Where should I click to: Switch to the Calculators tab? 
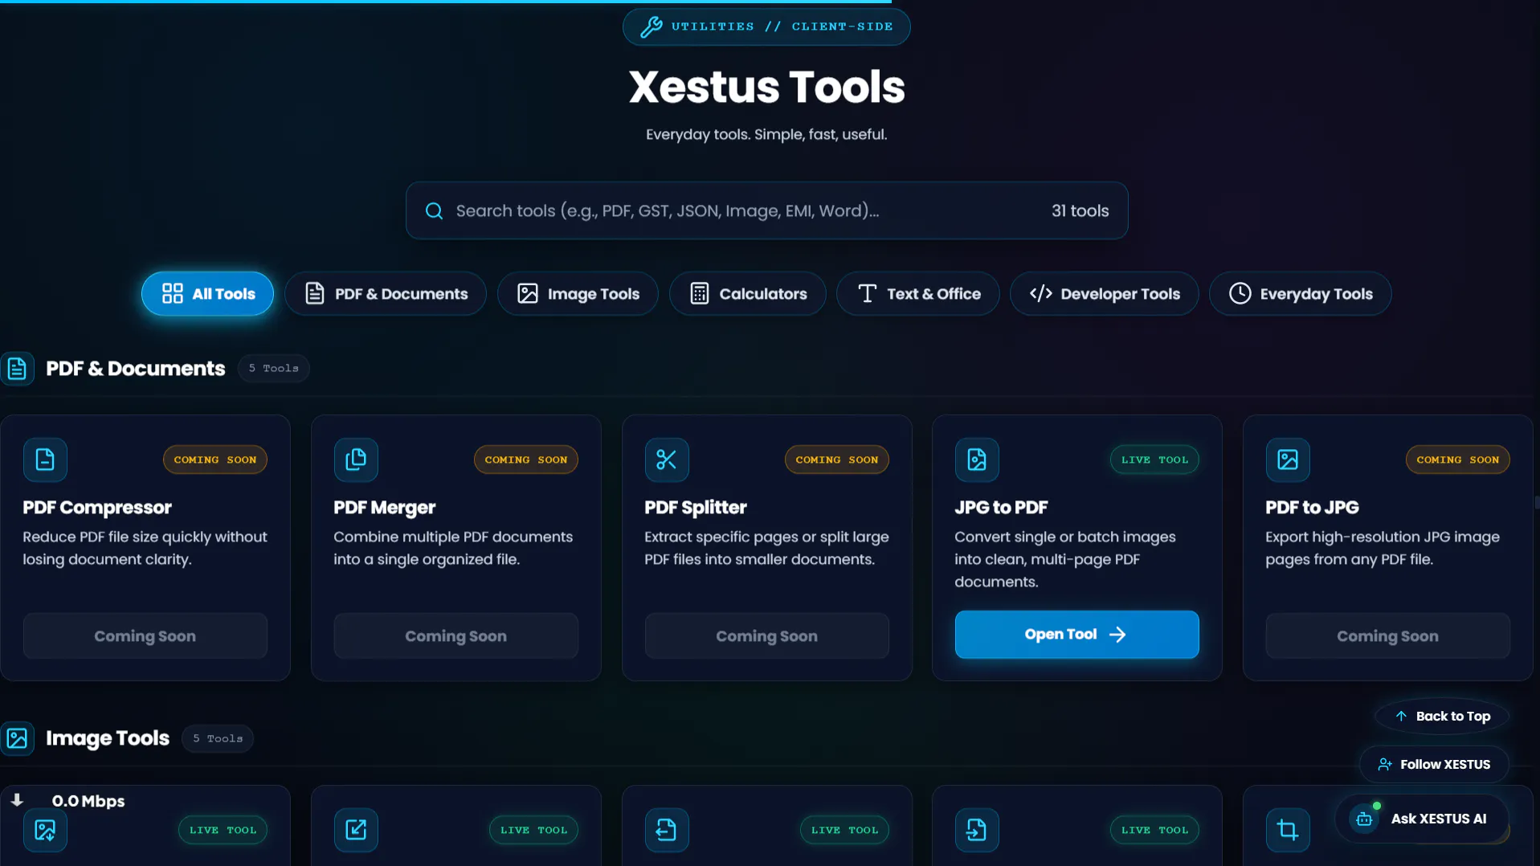coord(747,294)
